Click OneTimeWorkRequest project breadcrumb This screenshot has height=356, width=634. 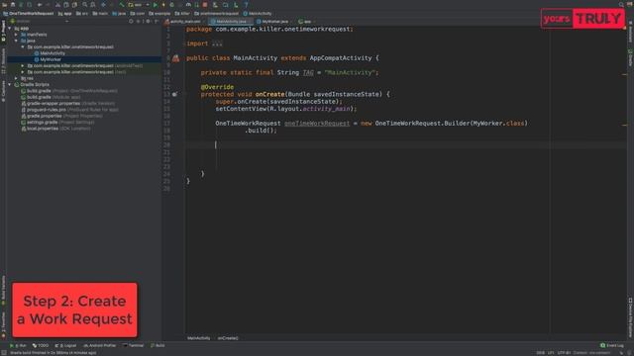point(29,13)
